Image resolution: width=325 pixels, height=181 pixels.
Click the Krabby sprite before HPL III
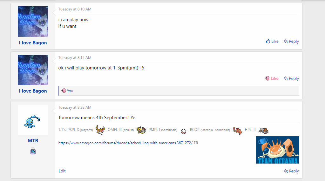[x=237, y=131]
